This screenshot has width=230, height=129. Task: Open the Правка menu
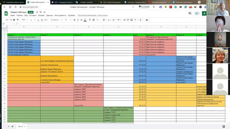click(x=19, y=15)
